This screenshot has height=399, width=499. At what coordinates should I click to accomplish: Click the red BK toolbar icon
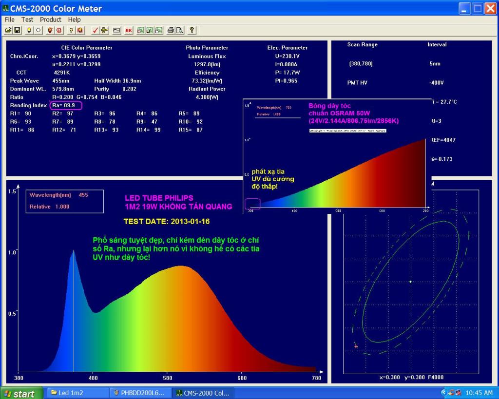pyautogui.click(x=129, y=30)
